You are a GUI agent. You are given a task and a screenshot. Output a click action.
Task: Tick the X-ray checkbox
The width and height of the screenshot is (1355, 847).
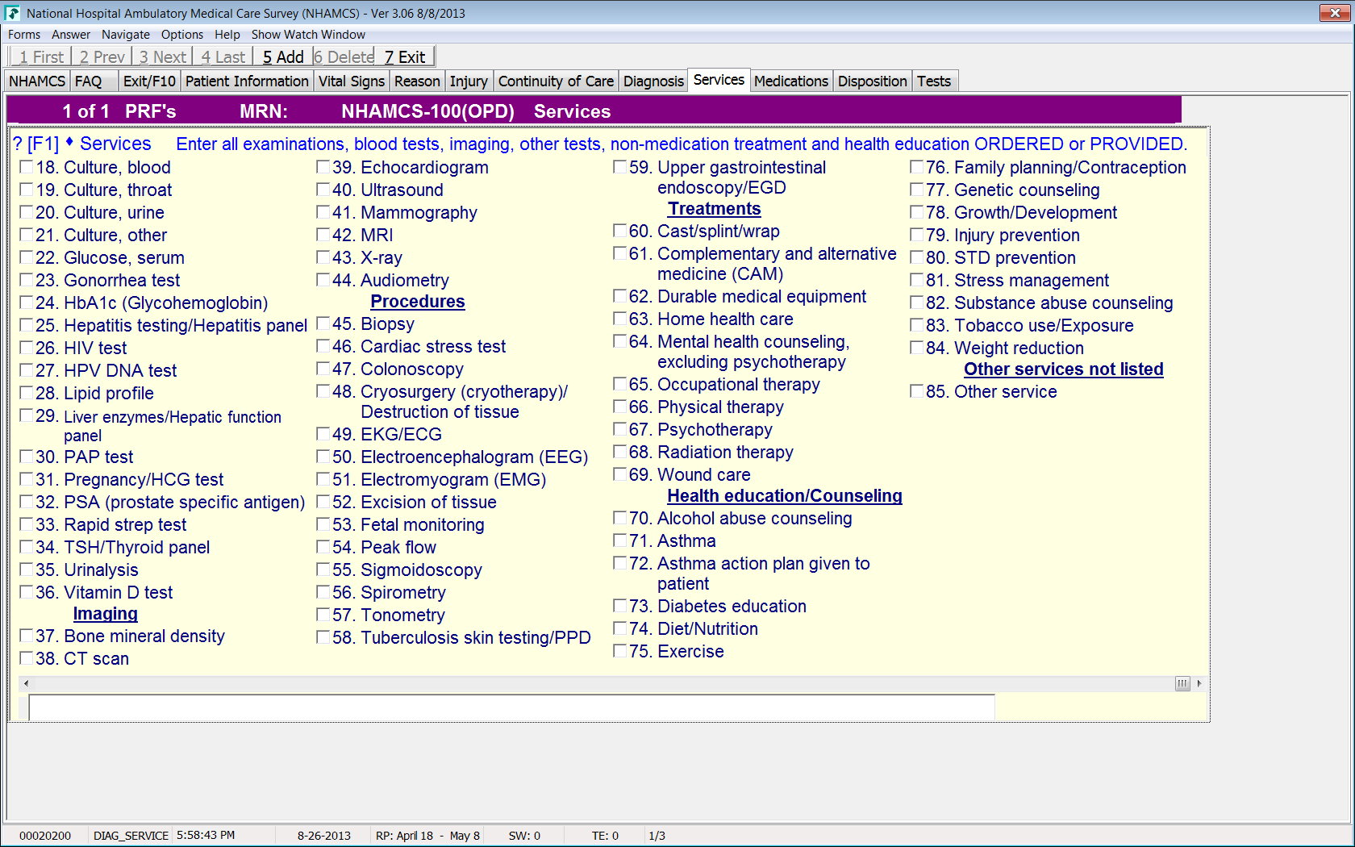click(x=323, y=257)
